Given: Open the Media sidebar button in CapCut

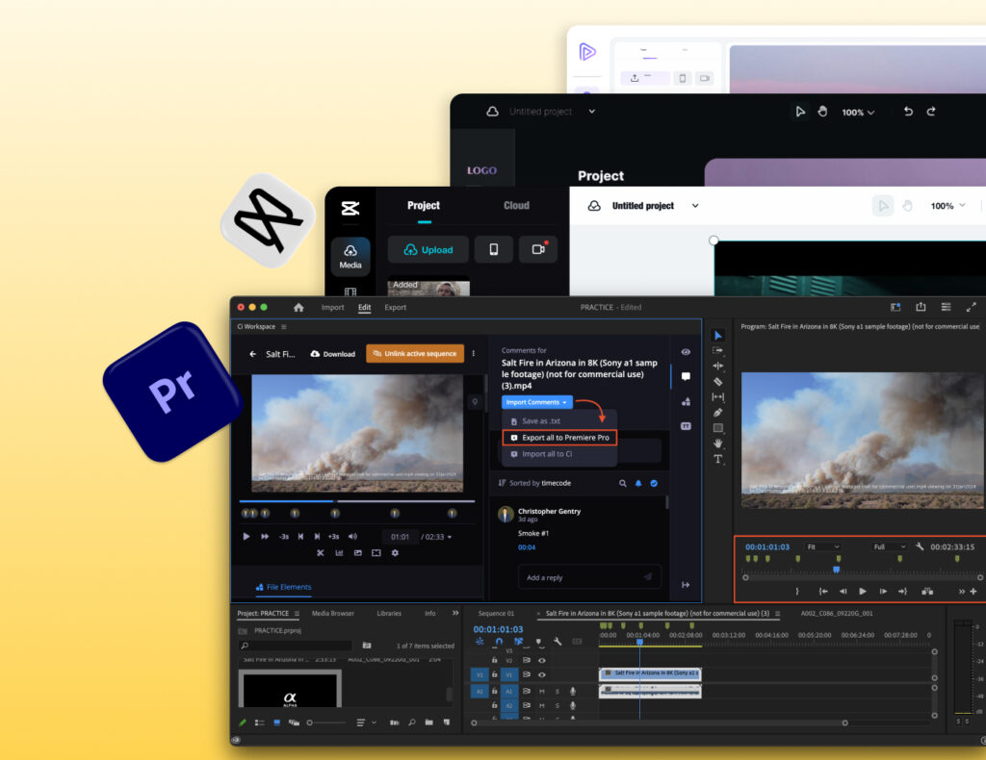Looking at the screenshot, I should click(x=350, y=256).
